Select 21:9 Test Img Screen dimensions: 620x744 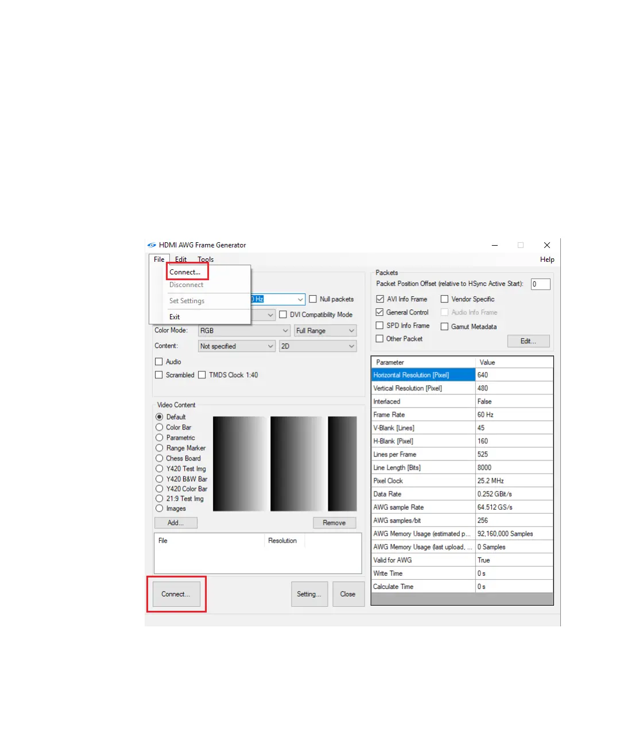point(160,498)
